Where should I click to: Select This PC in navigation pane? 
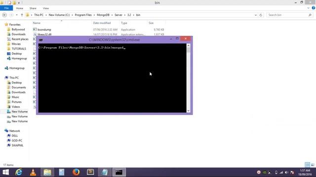coord(14,78)
